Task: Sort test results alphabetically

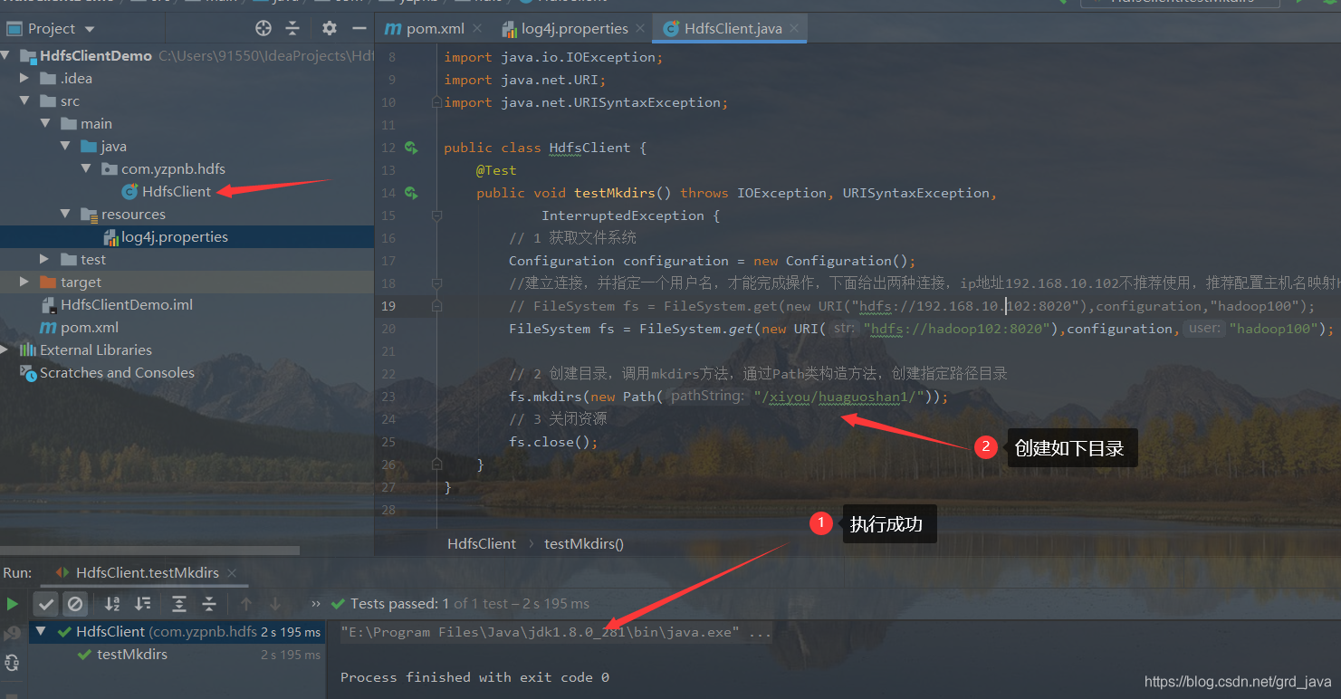Action: pyautogui.click(x=112, y=604)
